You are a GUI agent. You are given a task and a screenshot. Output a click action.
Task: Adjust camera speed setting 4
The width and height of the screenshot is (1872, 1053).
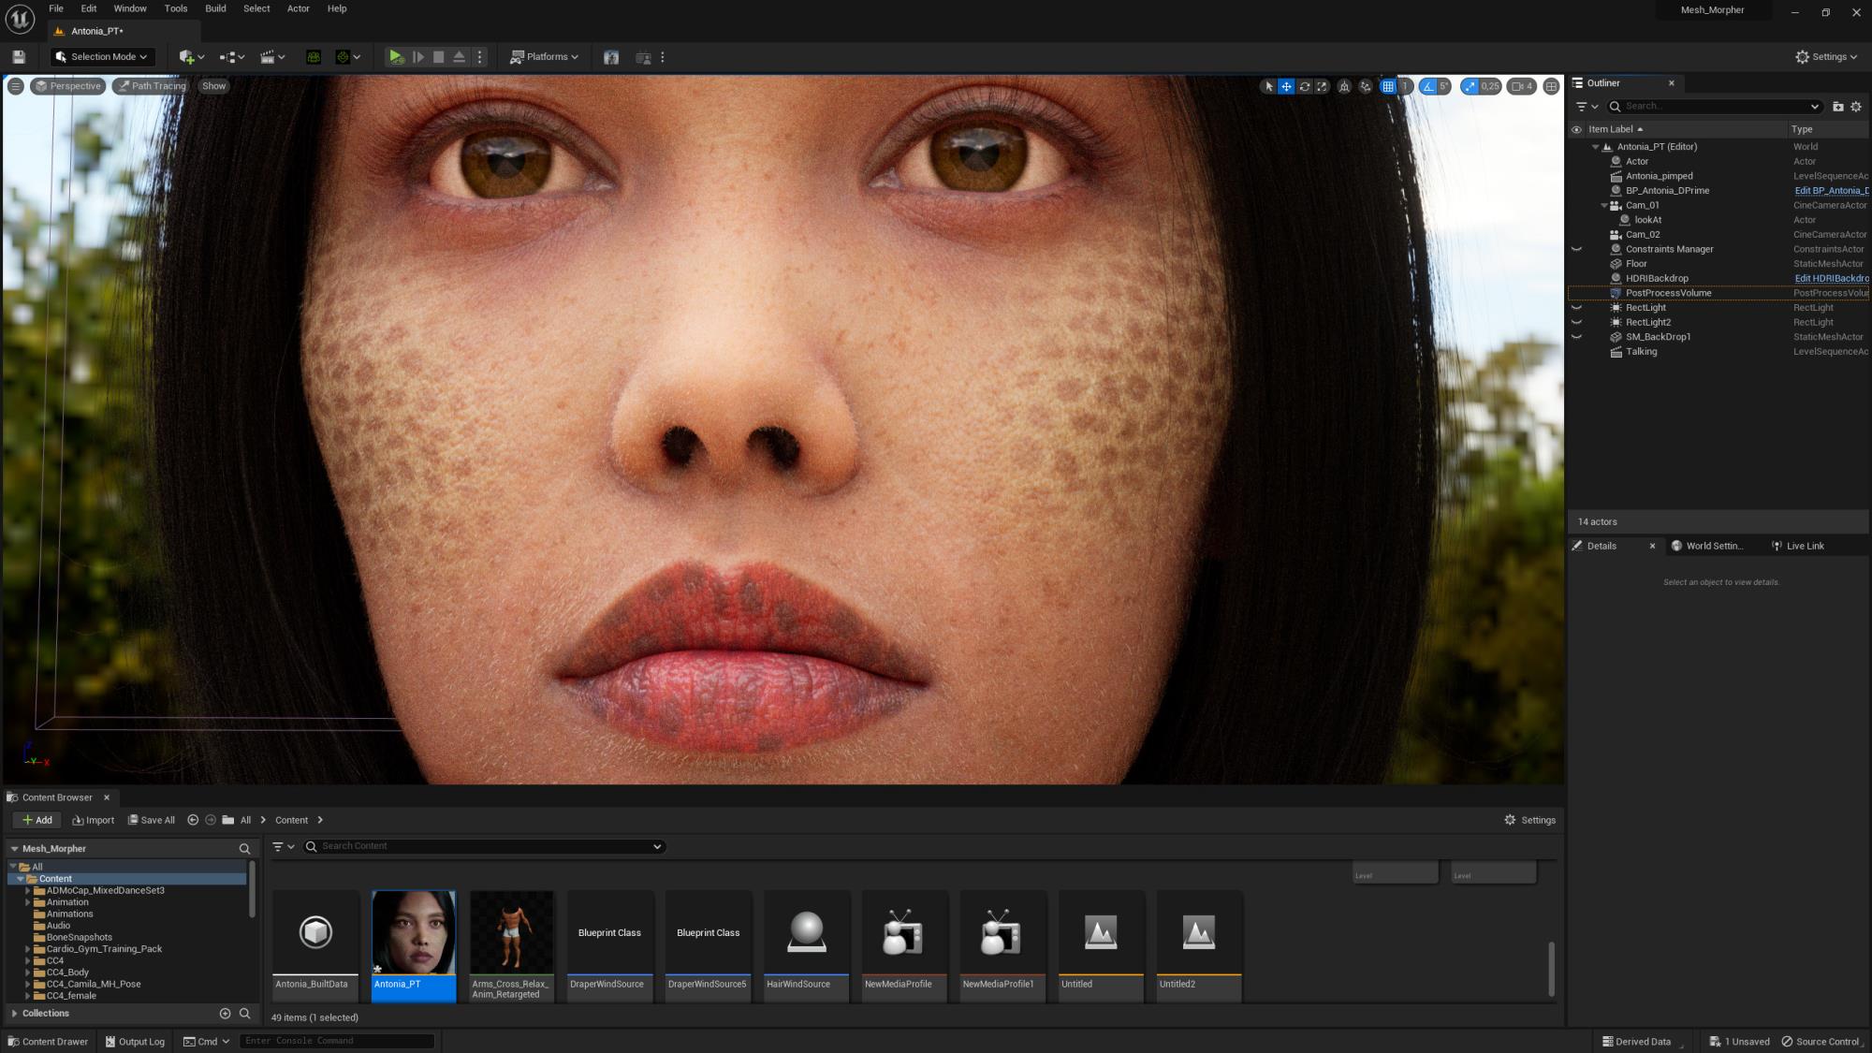[x=1522, y=86]
